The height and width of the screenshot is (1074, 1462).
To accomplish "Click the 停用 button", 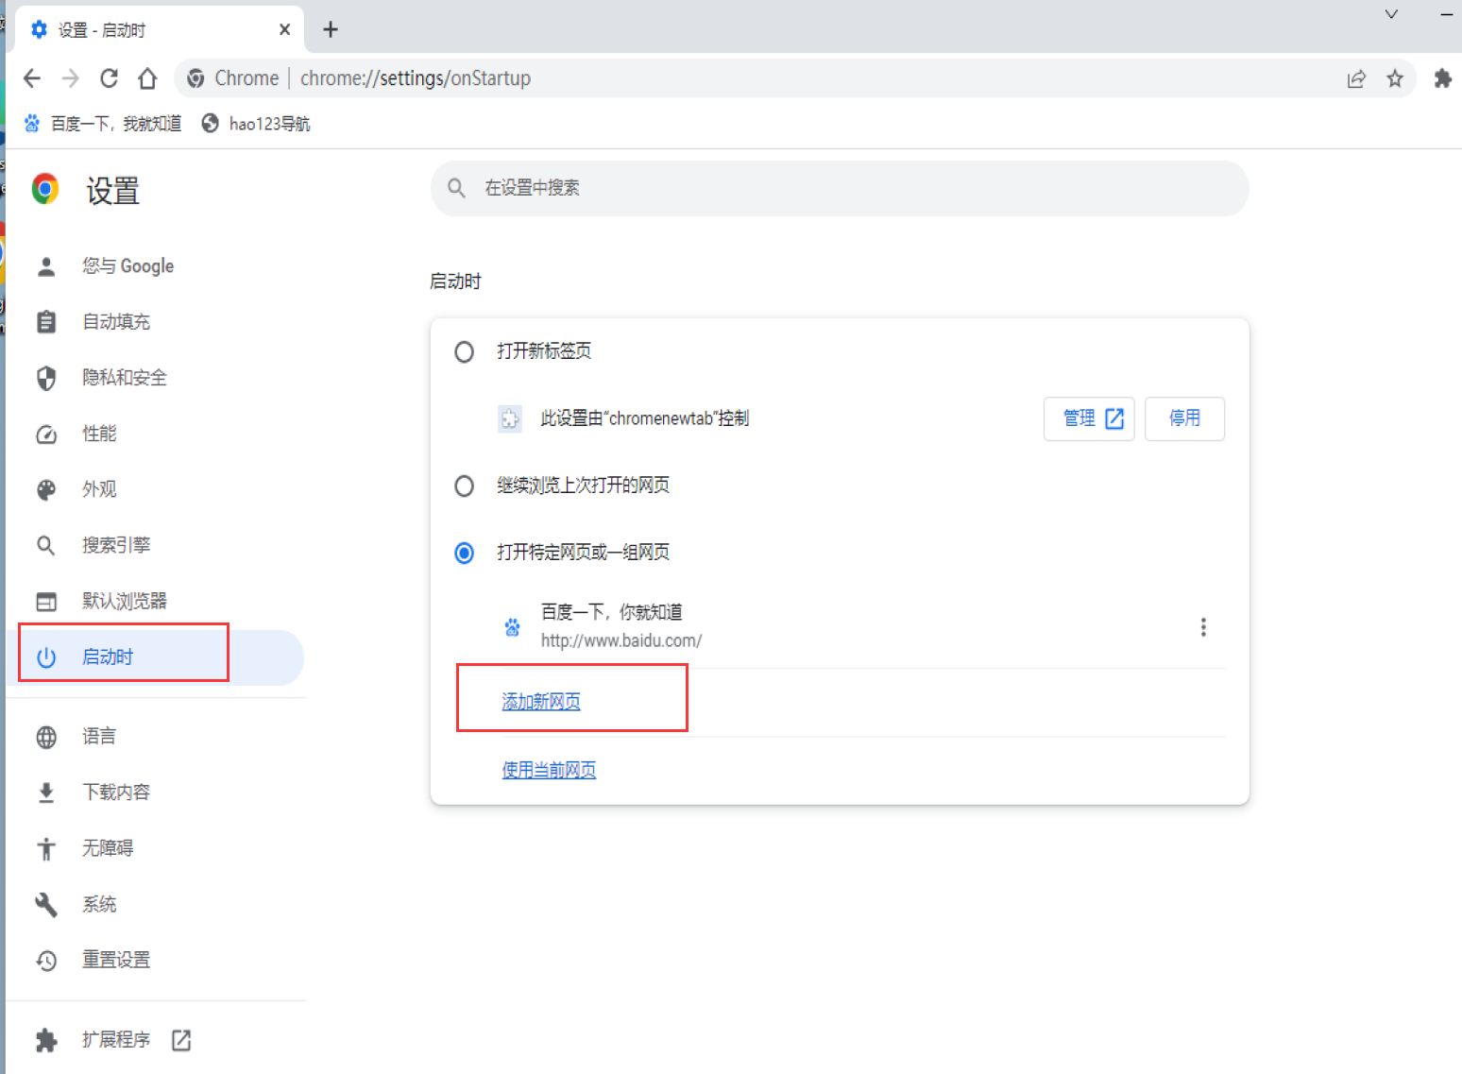I will click(x=1184, y=418).
